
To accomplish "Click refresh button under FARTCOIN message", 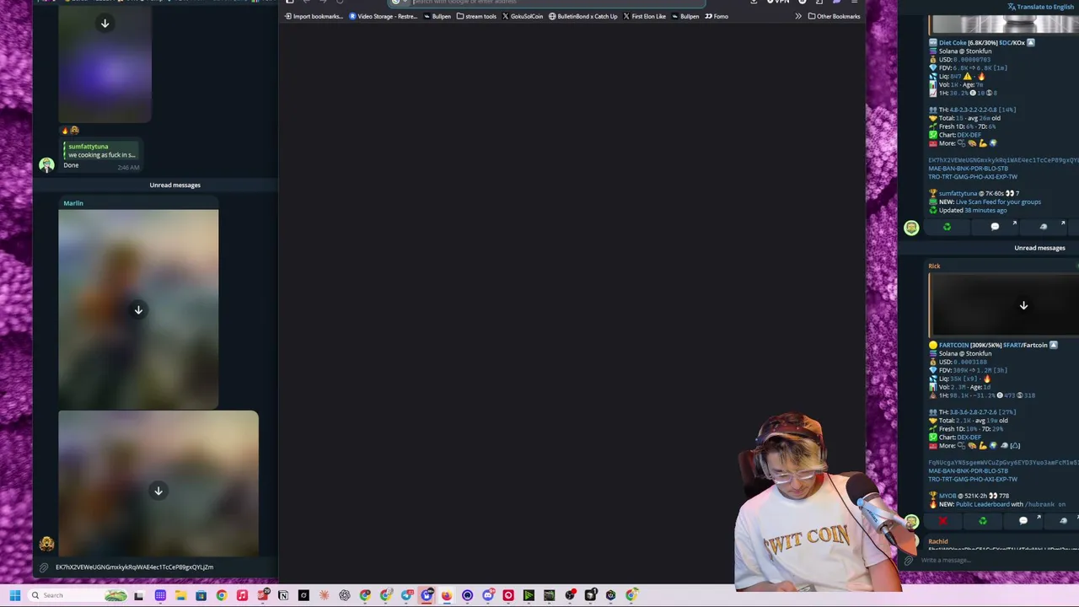I will pyautogui.click(x=982, y=521).
